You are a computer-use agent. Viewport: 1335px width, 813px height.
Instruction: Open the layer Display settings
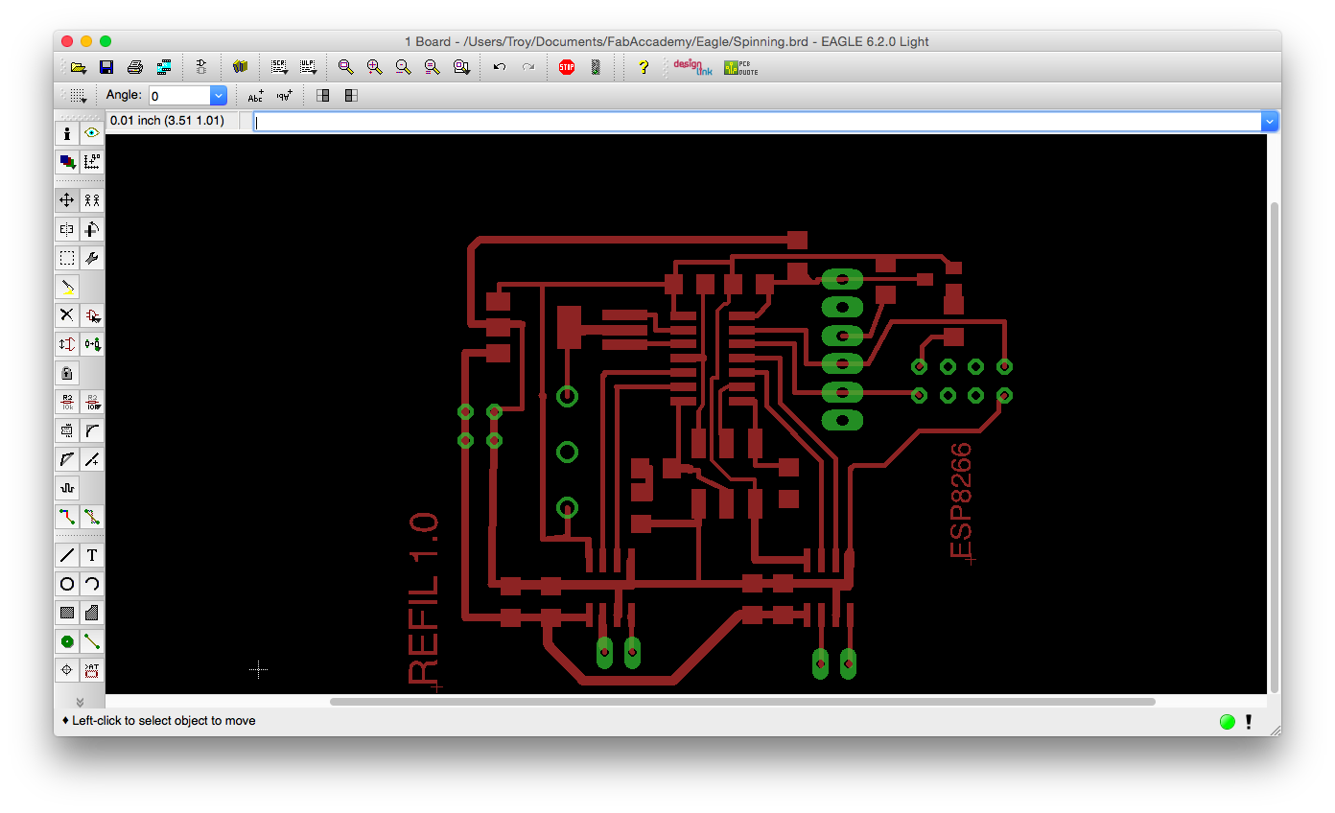click(x=67, y=162)
